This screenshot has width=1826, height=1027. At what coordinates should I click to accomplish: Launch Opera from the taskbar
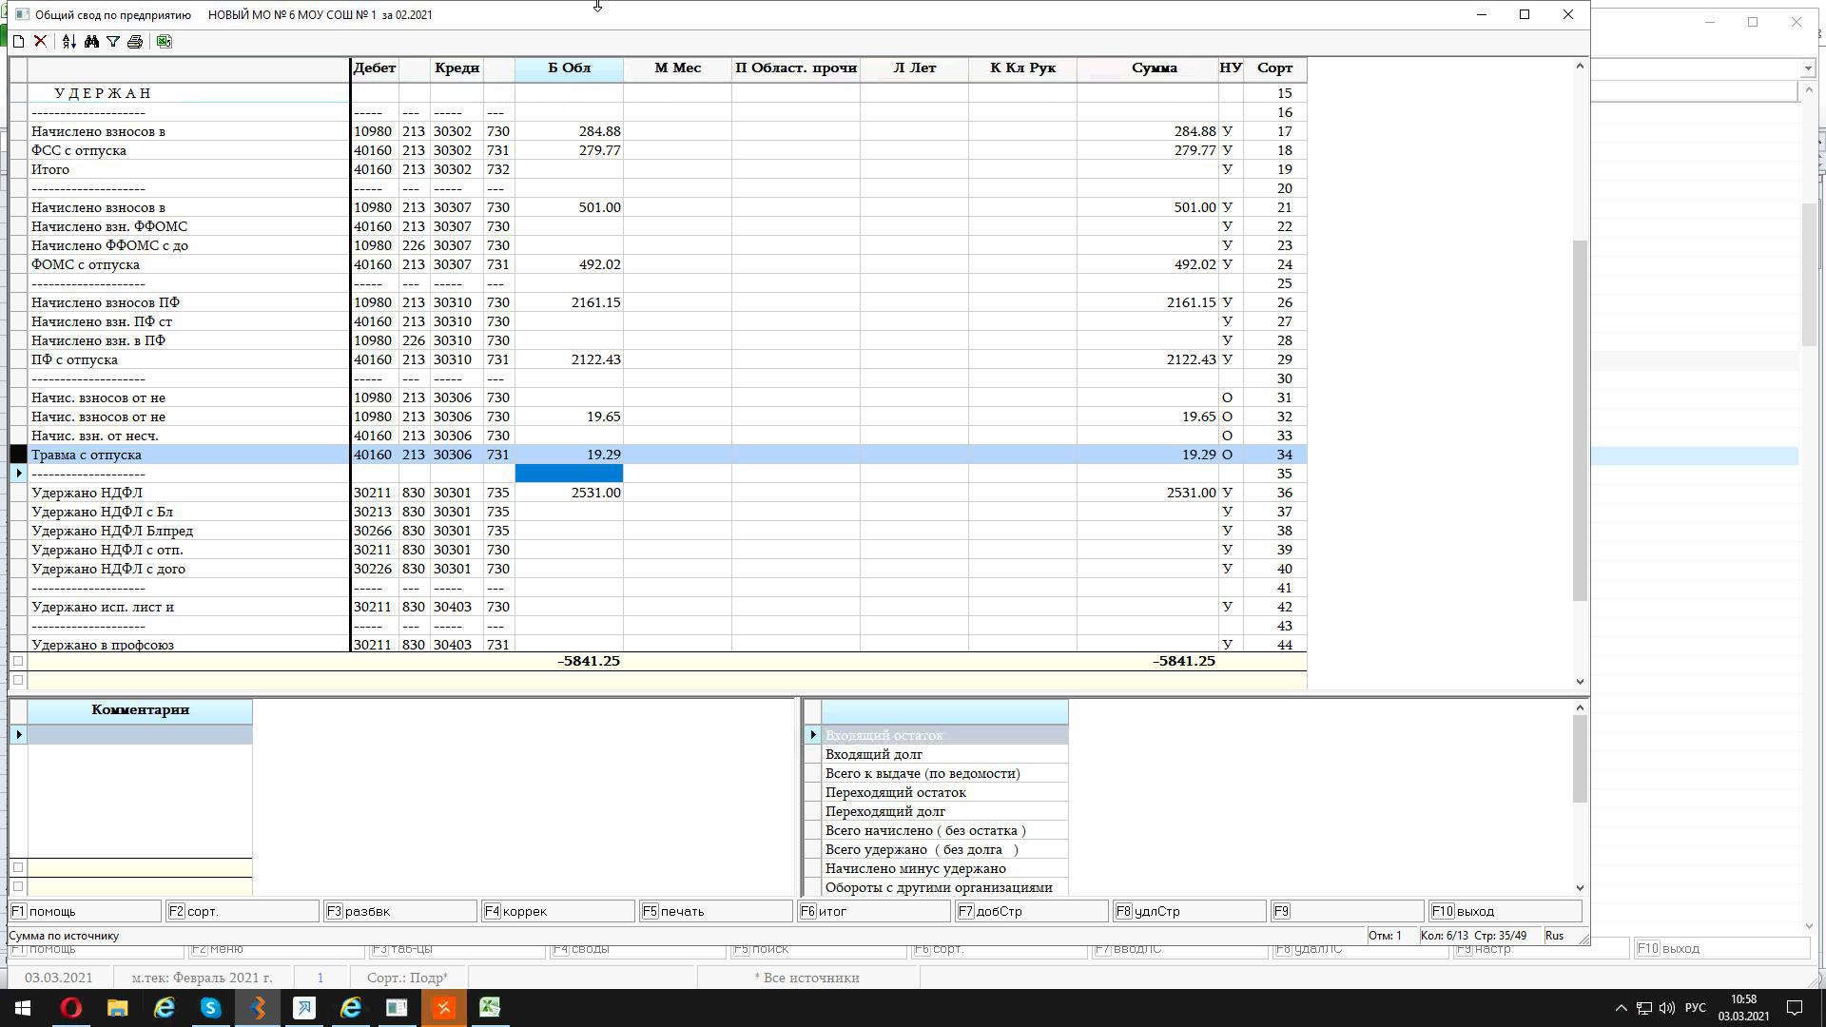click(71, 1008)
